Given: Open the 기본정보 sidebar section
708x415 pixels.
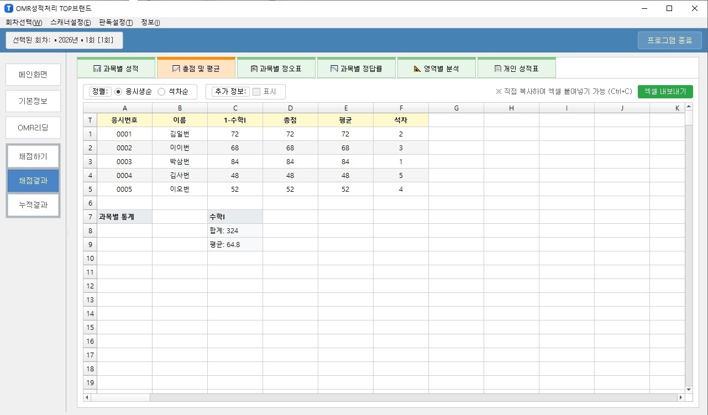Looking at the screenshot, I should click(33, 101).
